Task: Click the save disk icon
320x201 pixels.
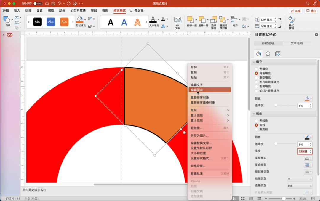Action: [x=53, y=4]
